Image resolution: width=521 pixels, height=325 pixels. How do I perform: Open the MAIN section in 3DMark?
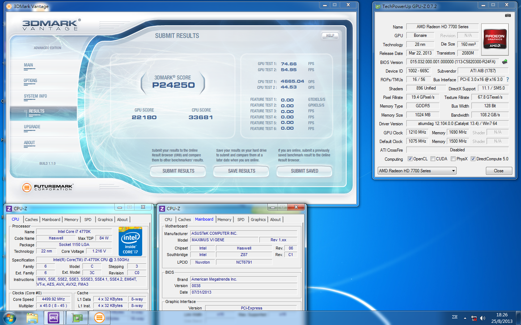click(29, 65)
